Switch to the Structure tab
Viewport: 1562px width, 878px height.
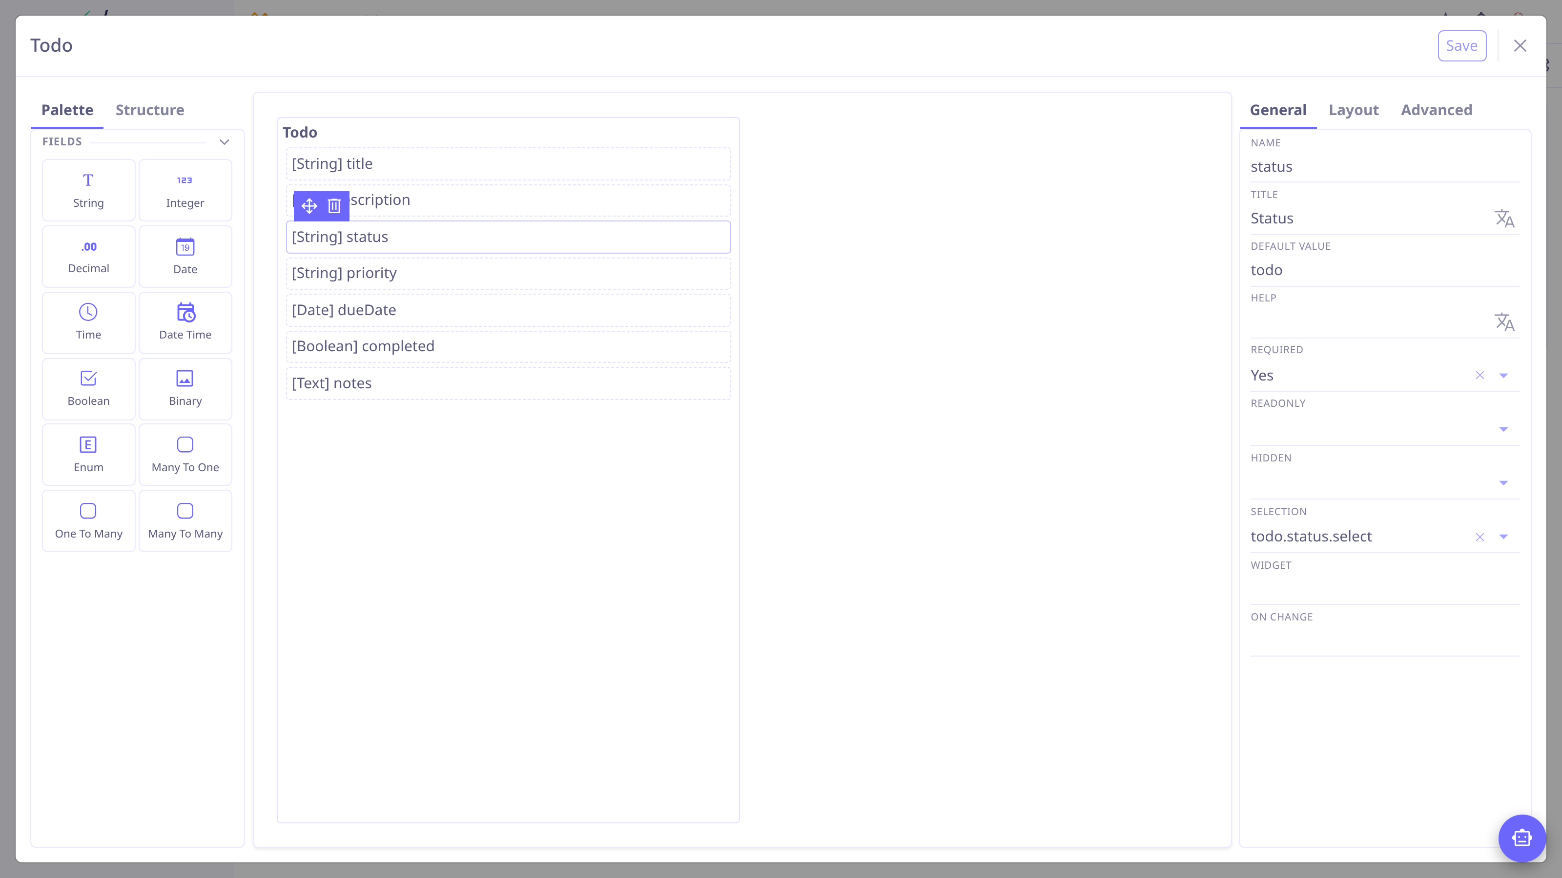(150, 110)
